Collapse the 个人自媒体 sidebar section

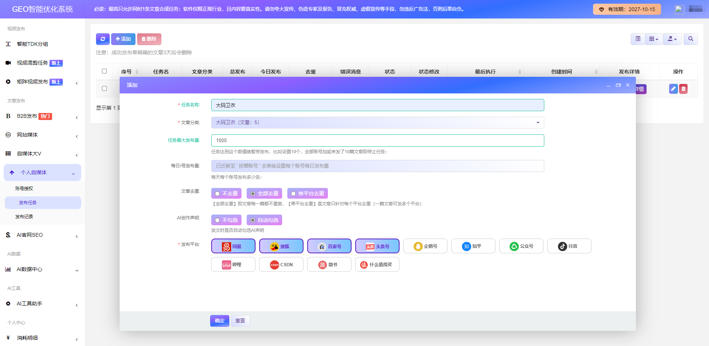[42, 172]
